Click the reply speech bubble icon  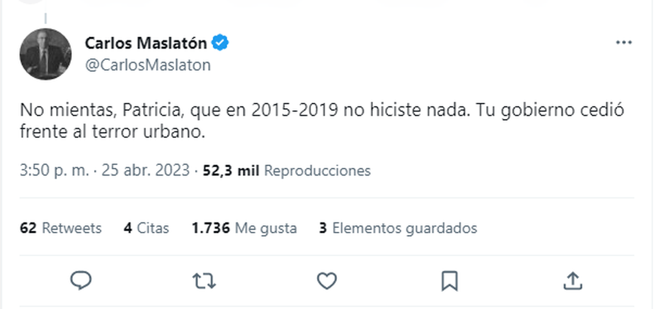[x=81, y=281]
